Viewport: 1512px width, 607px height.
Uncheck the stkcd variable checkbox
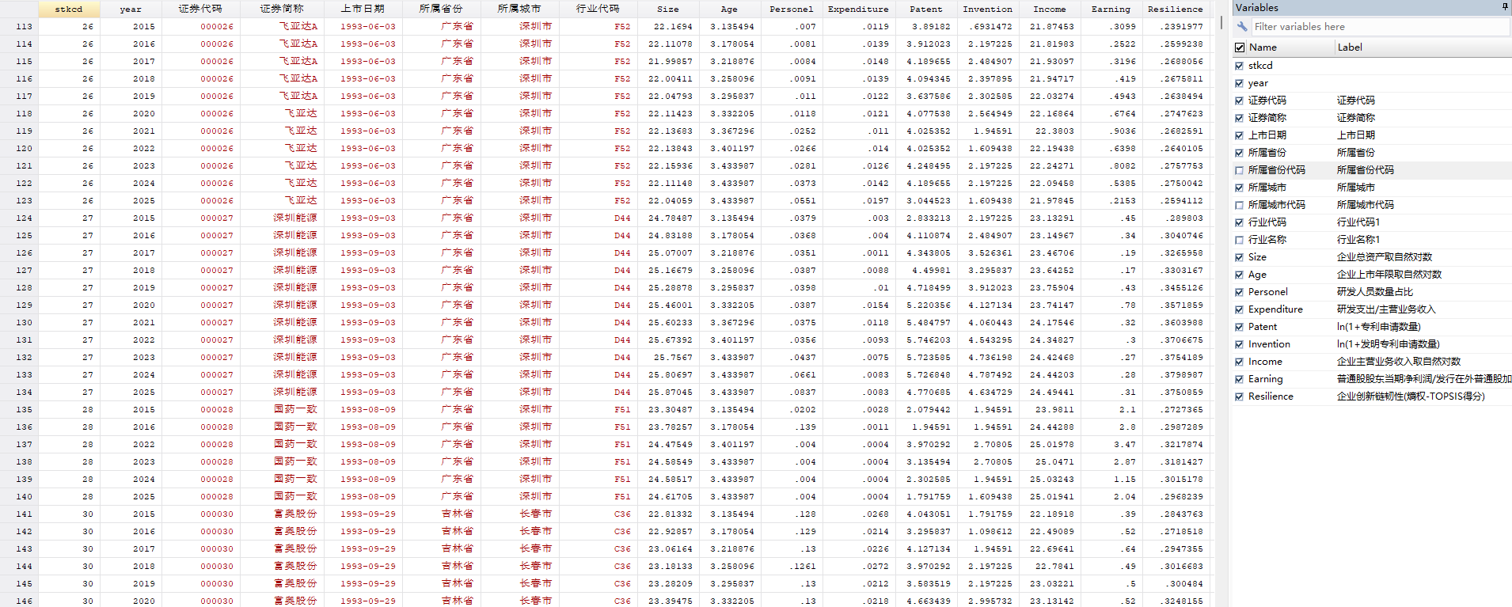(1240, 66)
